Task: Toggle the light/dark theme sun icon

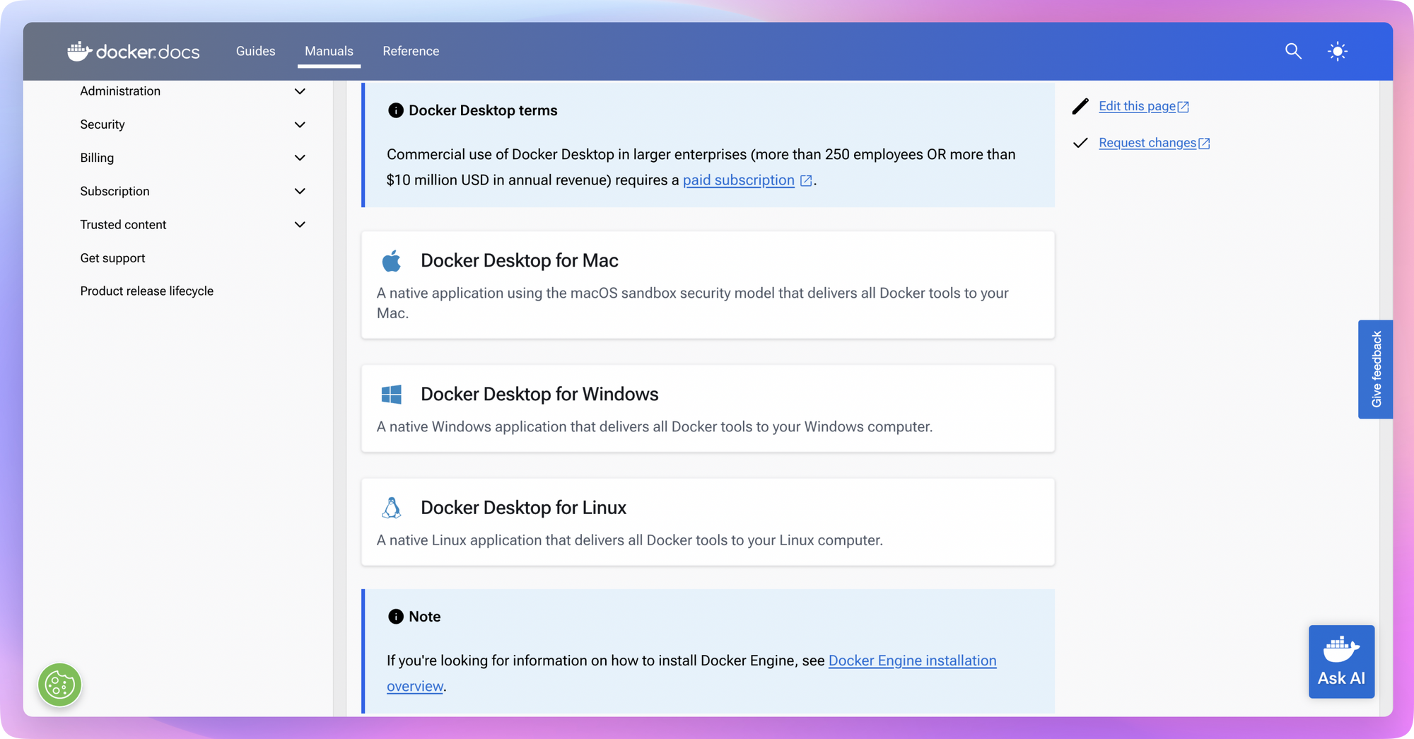Action: (x=1338, y=51)
